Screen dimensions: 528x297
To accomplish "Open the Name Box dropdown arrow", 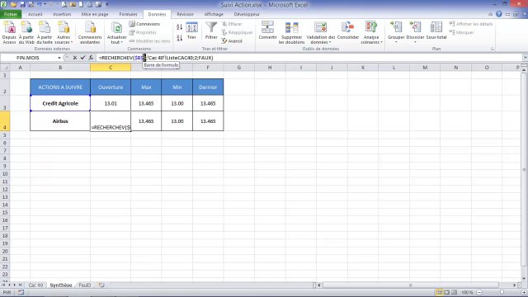I will tap(59, 58).
